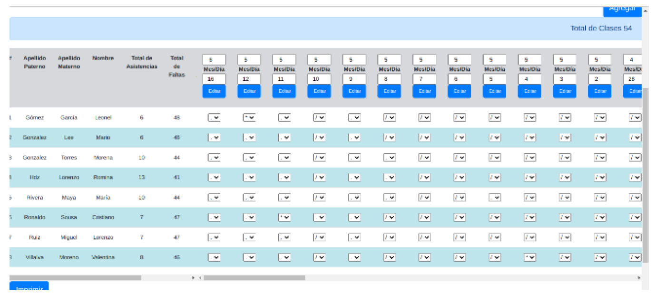Click right arrow of date columns scrollbar

tap(639, 278)
